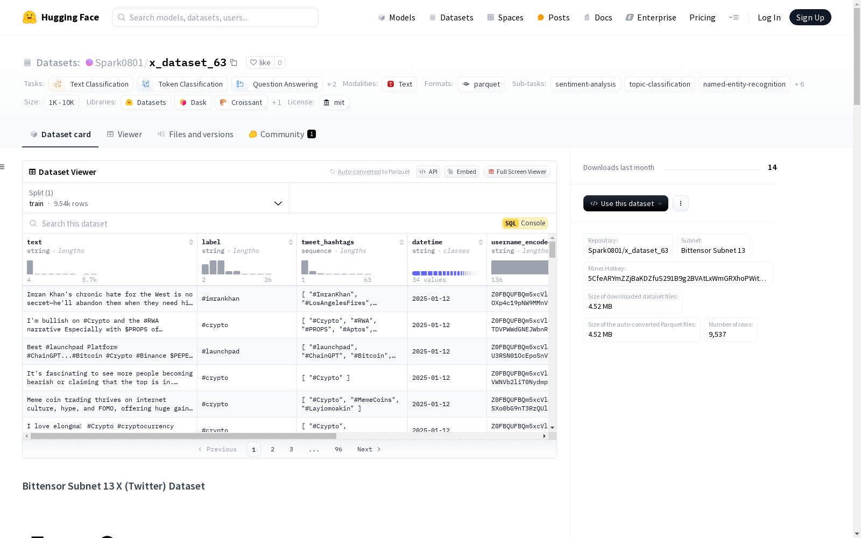This screenshot has width=861, height=538.
Task: Go to Models in the navigation
Action: tap(397, 17)
